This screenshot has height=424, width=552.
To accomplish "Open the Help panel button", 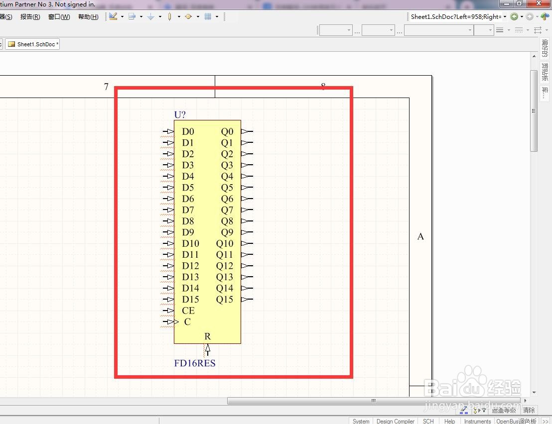I will (x=449, y=421).
